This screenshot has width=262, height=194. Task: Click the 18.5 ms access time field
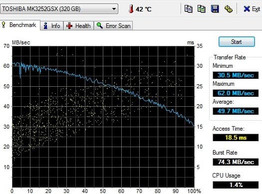click(x=236, y=138)
